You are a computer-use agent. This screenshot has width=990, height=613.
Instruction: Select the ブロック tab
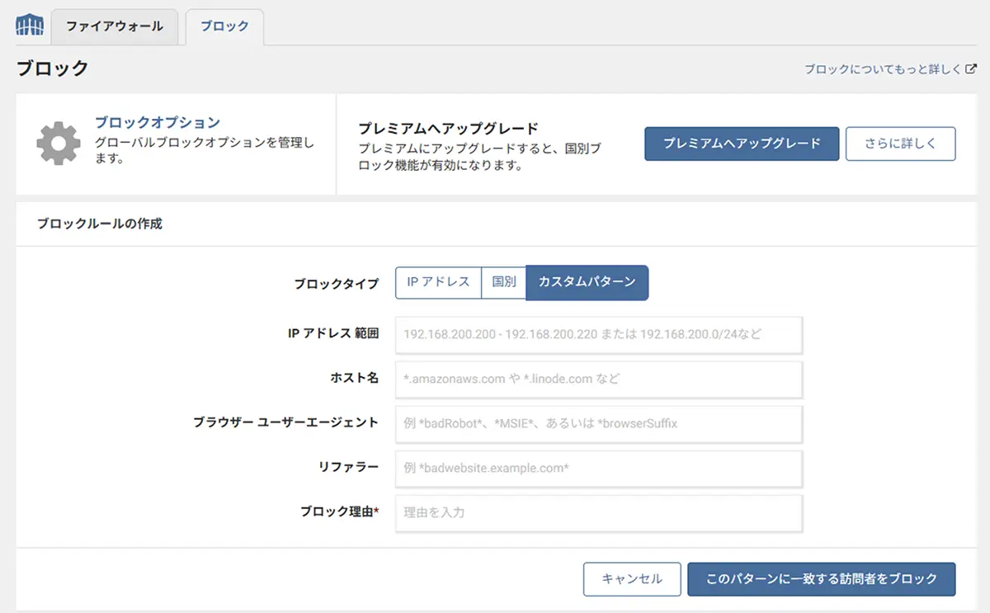pos(224,26)
